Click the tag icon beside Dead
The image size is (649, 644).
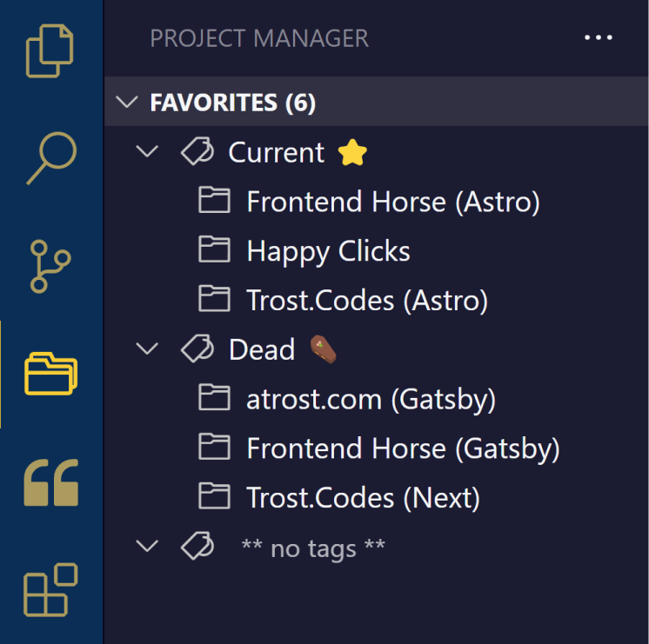coord(197,349)
